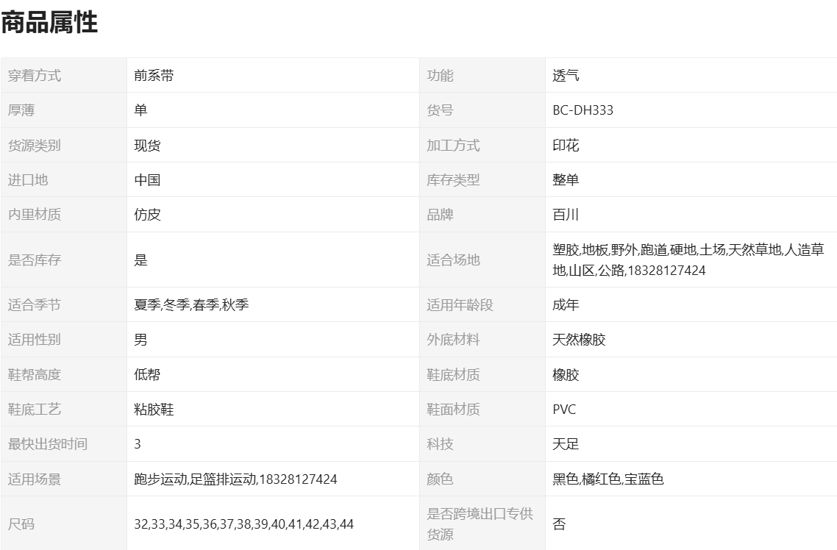Click the 鞋面材质 value PVC

point(564,410)
